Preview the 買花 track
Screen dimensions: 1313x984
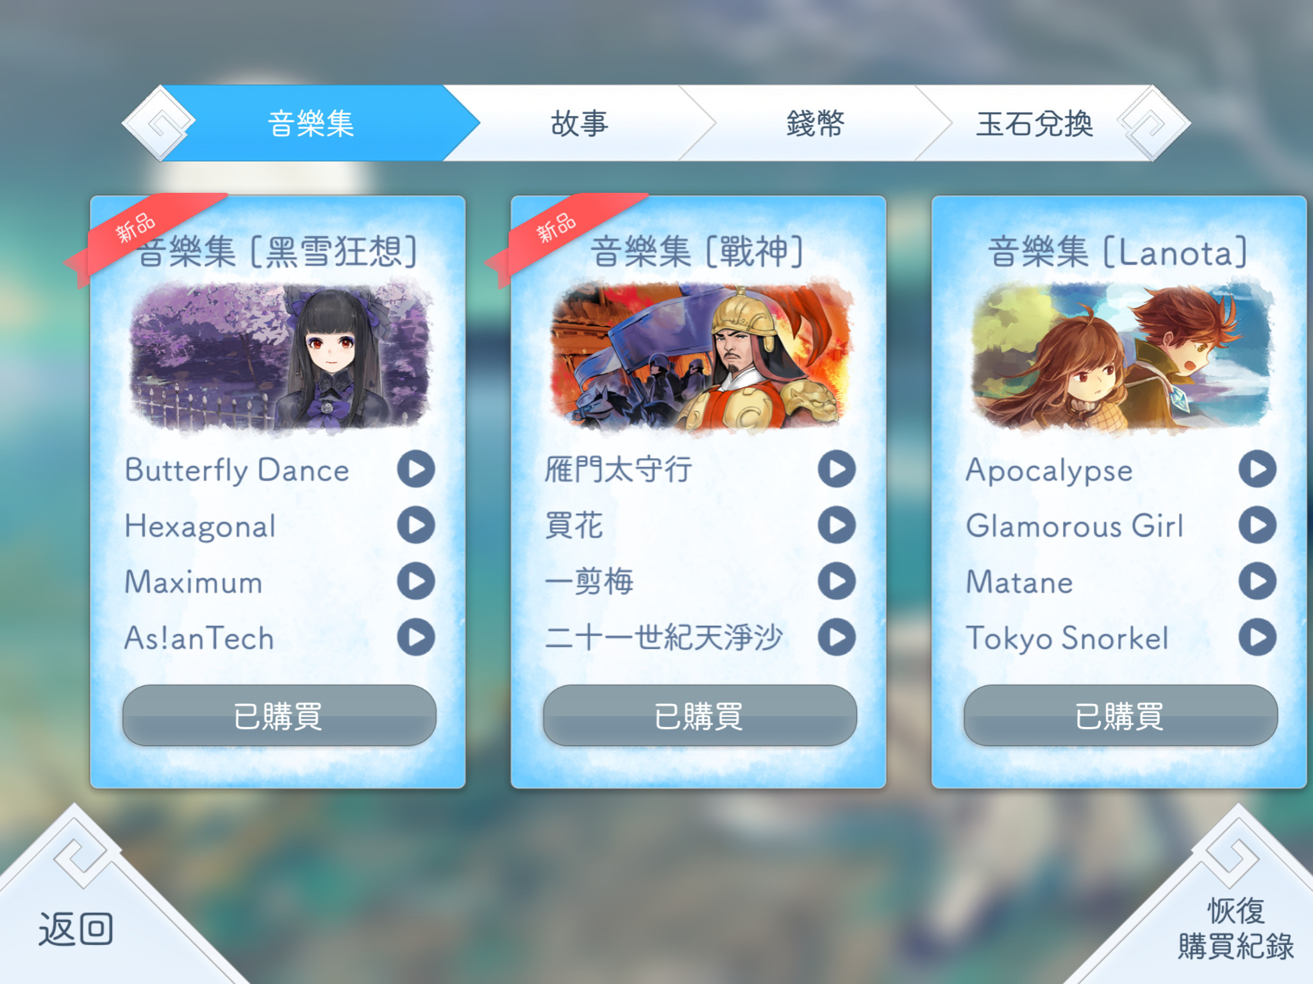pyautogui.click(x=837, y=525)
